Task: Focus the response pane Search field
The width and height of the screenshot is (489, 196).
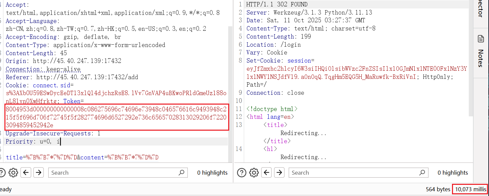Action: (x=354, y=173)
